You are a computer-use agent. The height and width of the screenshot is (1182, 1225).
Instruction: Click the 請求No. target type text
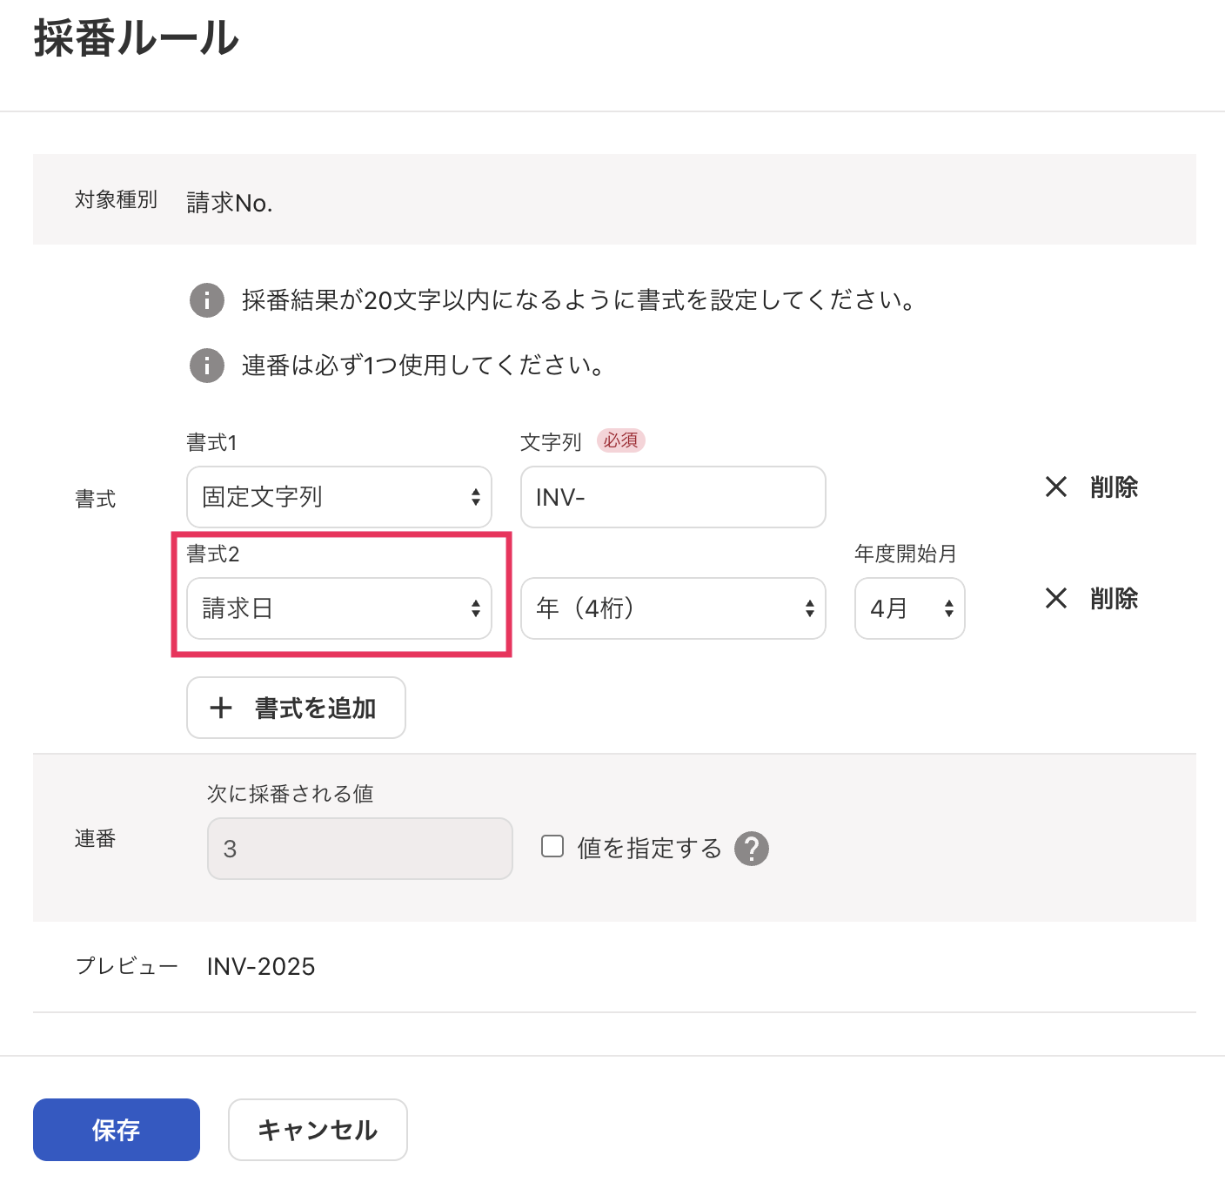coord(230,203)
